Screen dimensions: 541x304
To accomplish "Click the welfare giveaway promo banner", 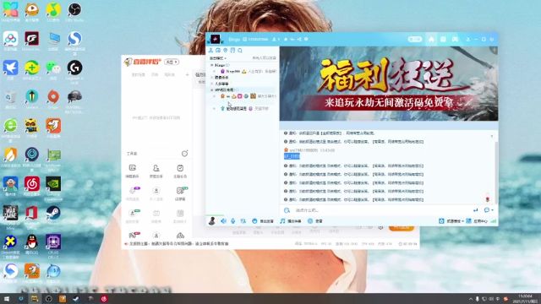I will [x=389, y=84].
